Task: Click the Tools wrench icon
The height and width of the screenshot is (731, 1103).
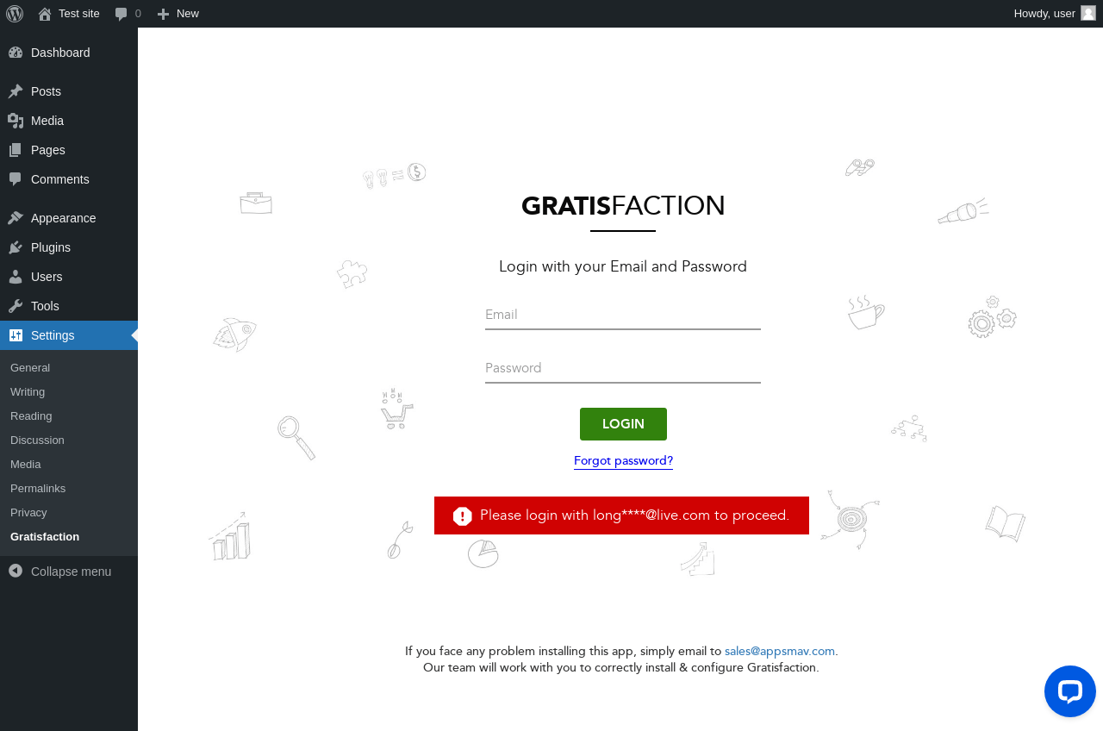Action: point(16,306)
